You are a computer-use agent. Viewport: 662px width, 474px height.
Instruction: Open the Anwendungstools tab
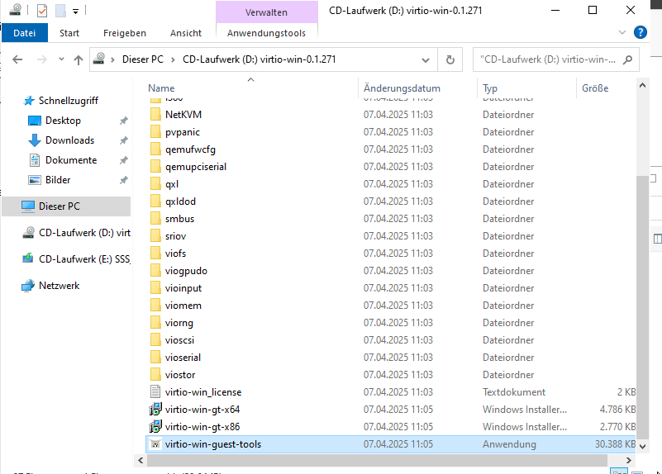[x=266, y=33]
